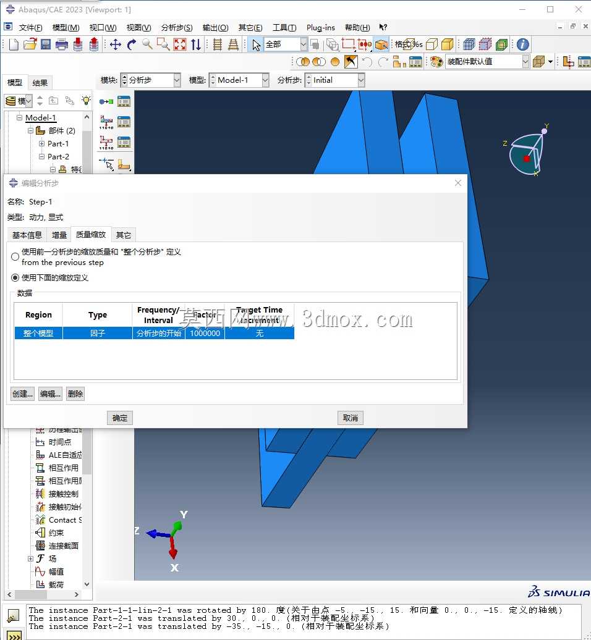Select the Box zoom tool
The height and width of the screenshot is (640, 591).
click(x=163, y=44)
